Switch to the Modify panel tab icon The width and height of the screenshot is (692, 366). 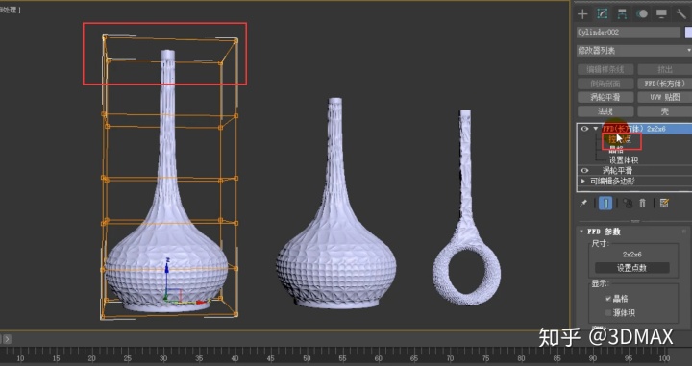[x=602, y=14]
